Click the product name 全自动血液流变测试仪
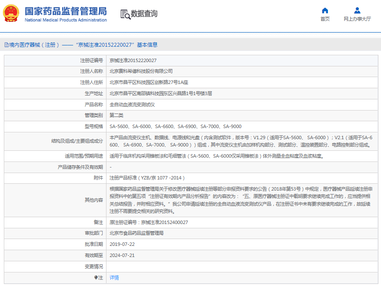381x287 pixels. 132,105
